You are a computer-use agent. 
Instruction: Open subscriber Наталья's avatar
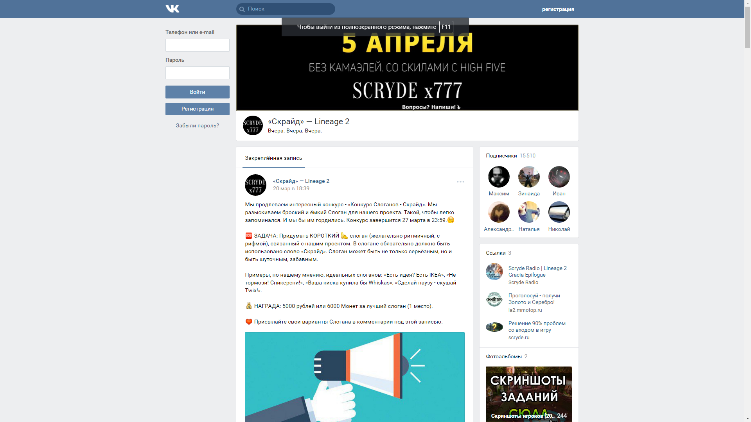coord(529,212)
